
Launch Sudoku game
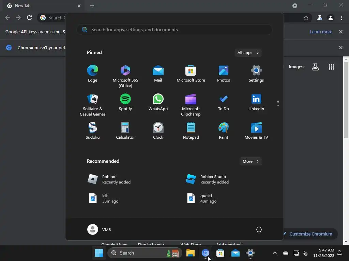point(93,131)
